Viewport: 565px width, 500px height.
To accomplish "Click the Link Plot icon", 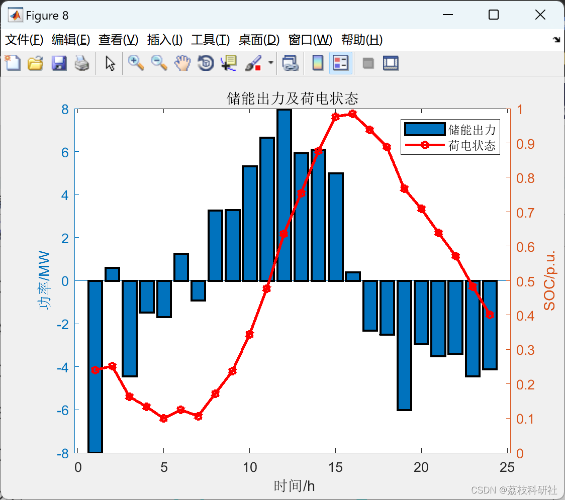I will tap(291, 63).
